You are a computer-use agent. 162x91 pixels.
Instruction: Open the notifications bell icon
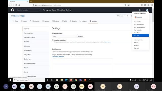click(140, 10)
